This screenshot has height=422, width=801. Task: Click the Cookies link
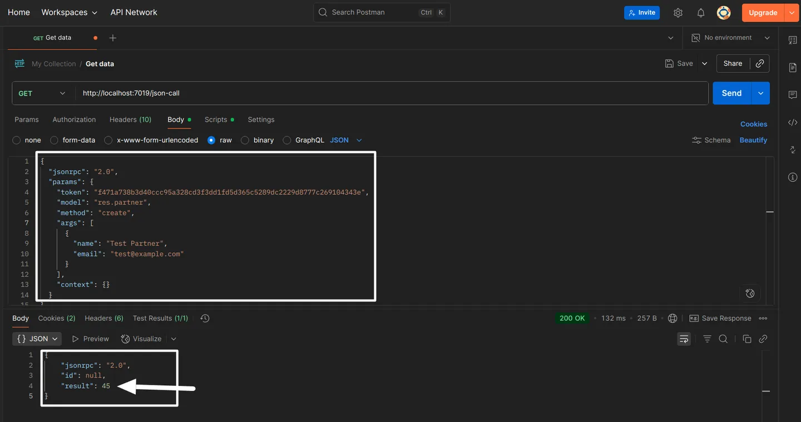click(754, 124)
